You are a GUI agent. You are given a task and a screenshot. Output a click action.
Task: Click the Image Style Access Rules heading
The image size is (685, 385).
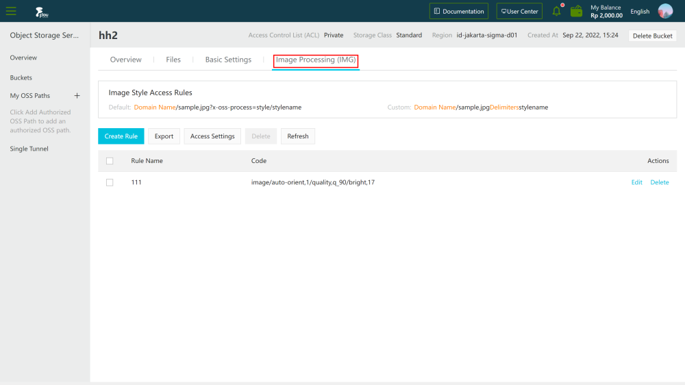coord(150,92)
